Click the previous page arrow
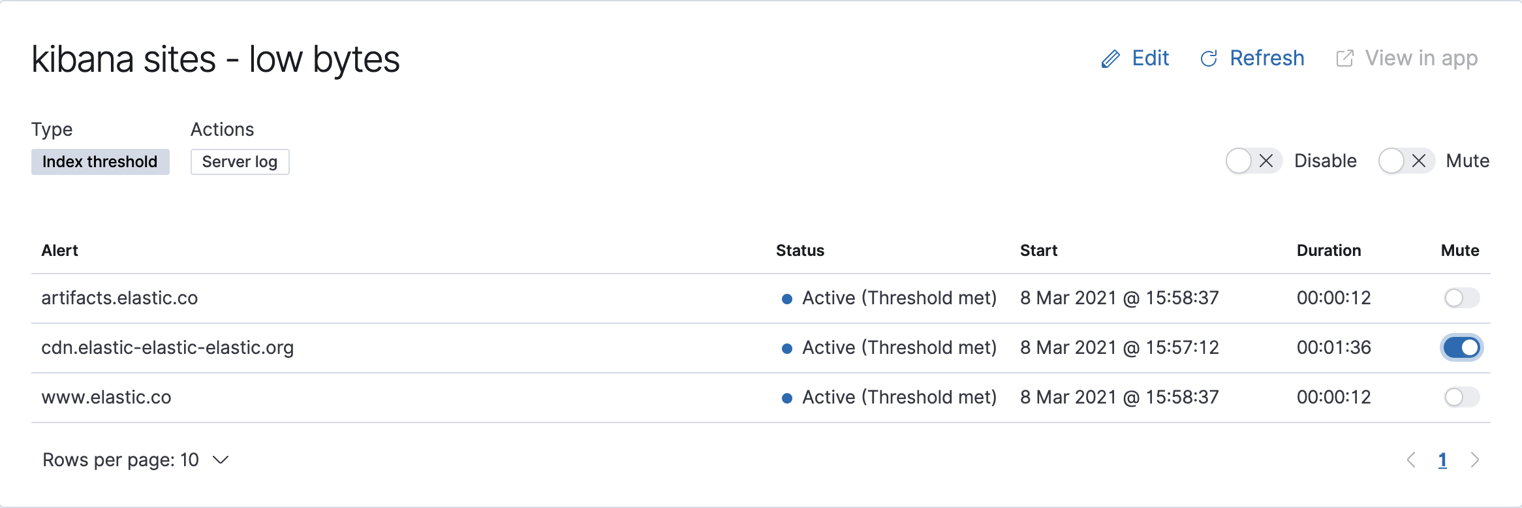The height and width of the screenshot is (508, 1522). coord(1410,460)
